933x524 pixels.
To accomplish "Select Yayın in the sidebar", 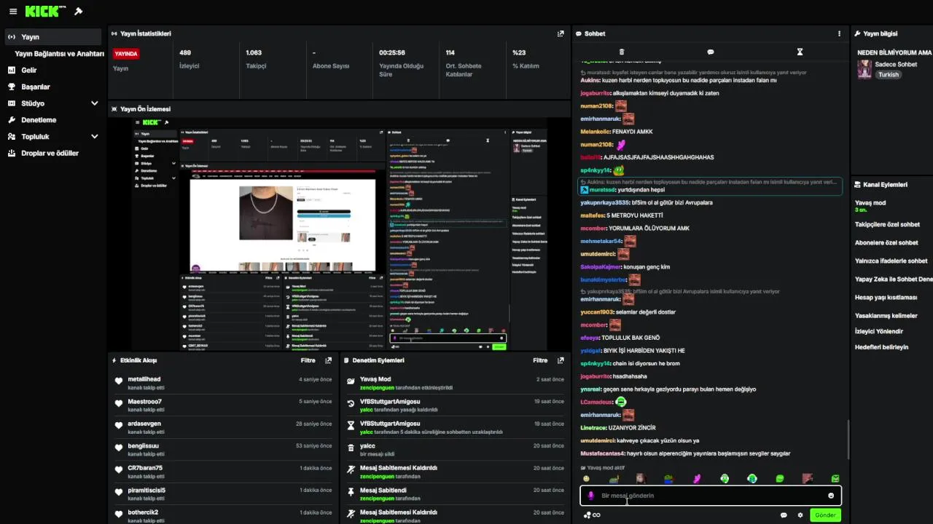I will tap(53, 37).
